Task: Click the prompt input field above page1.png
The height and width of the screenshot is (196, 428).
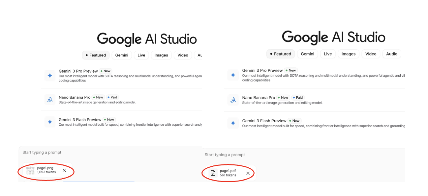Action: click(99, 153)
